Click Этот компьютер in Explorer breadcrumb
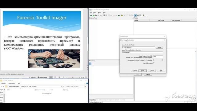This screenshot has width=197, height=111. (x=14, y=87)
